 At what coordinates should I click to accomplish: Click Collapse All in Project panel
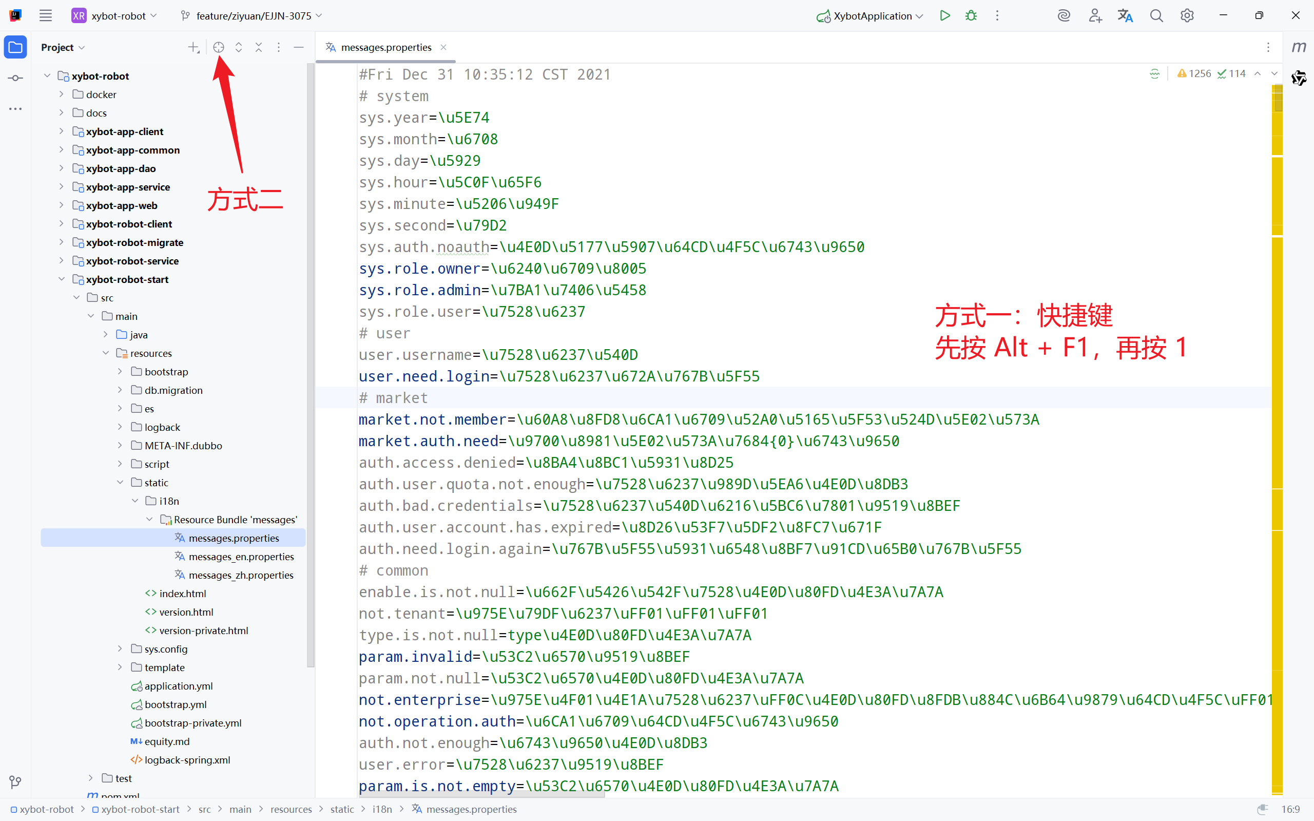point(259,47)
